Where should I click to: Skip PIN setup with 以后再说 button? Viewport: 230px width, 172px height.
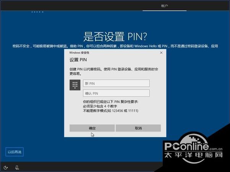point(15,152)
